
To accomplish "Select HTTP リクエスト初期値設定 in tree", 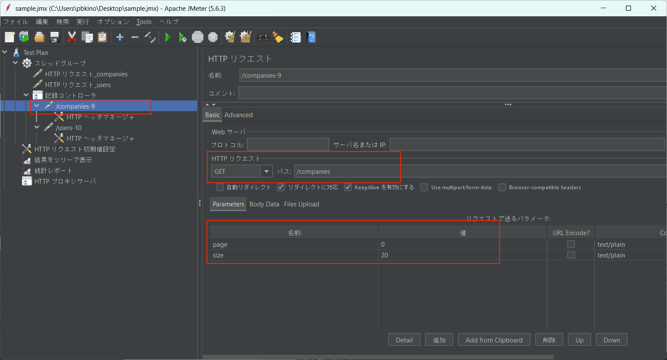I will pyautogui.click(x=75, y=149).
